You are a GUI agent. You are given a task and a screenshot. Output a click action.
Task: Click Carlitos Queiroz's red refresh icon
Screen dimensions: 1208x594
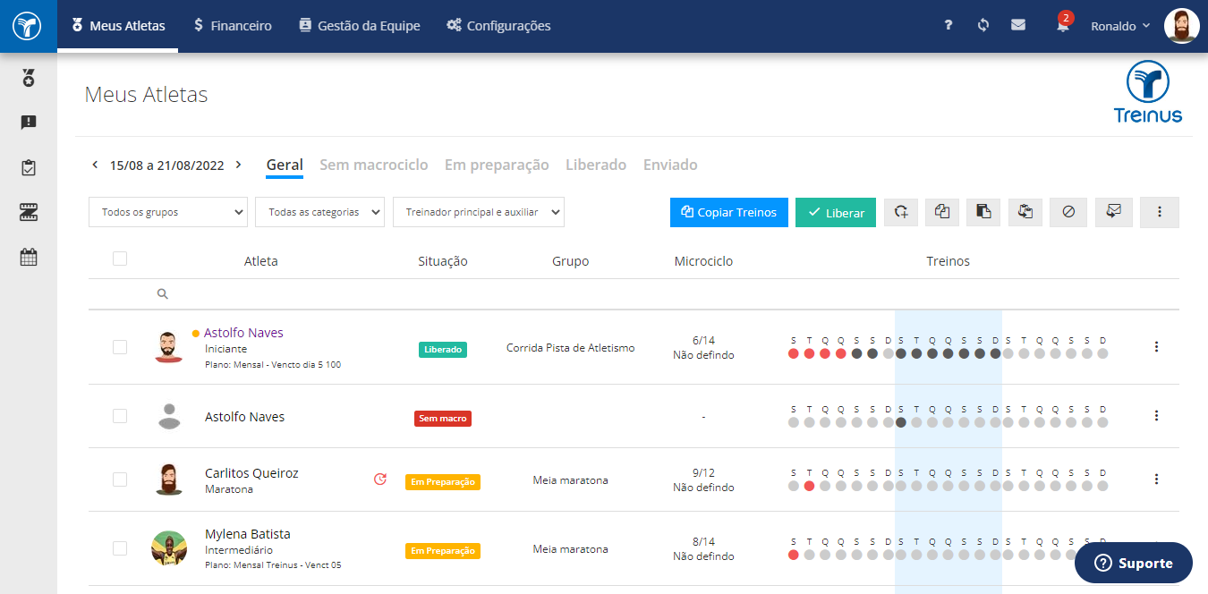tap(380, 479)
